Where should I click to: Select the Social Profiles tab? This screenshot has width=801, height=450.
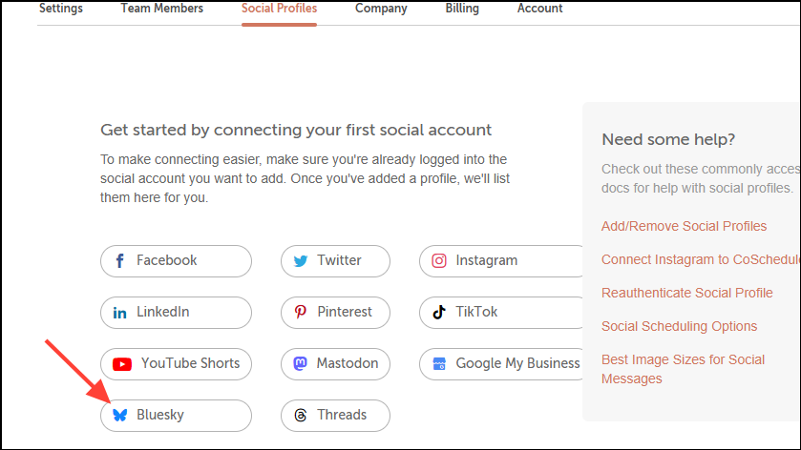coord(279,9)
